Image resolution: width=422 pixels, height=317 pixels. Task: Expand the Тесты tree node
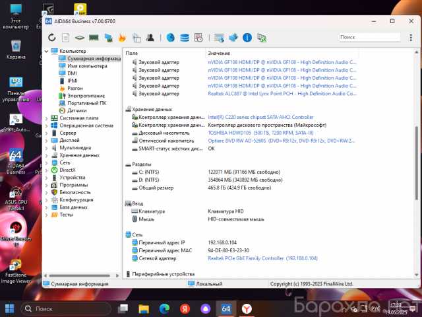(46, 215)
